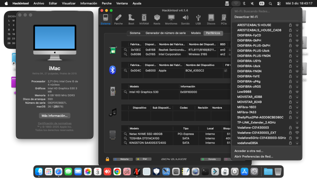317x179 pixels.
Task: Open the PCIe toolbar icon
Action: tap(224, 19)
